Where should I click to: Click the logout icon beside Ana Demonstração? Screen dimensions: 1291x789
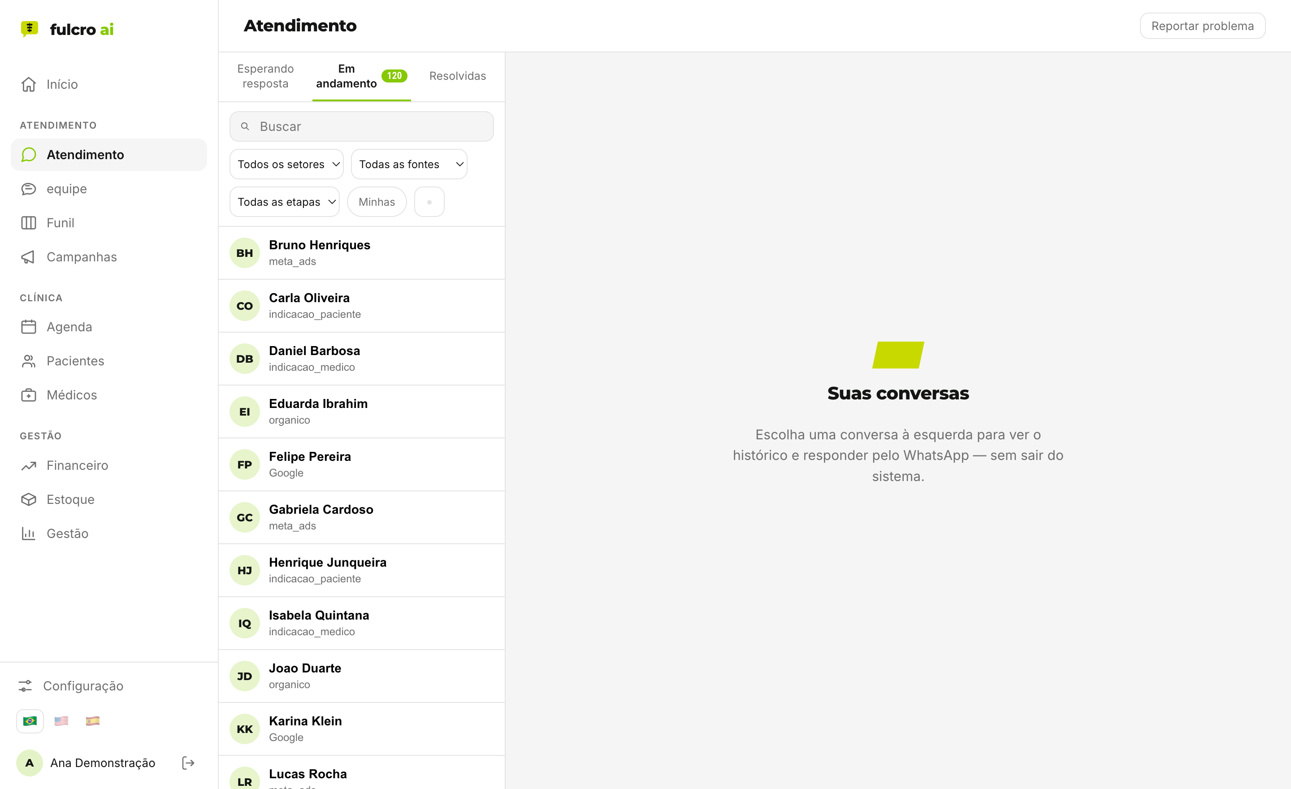188,763
